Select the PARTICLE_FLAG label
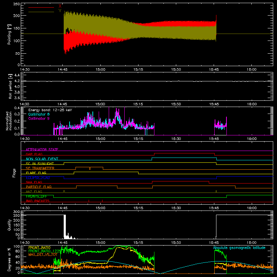The height and width of the screenshot is (277, 277). tap(39, 187)
